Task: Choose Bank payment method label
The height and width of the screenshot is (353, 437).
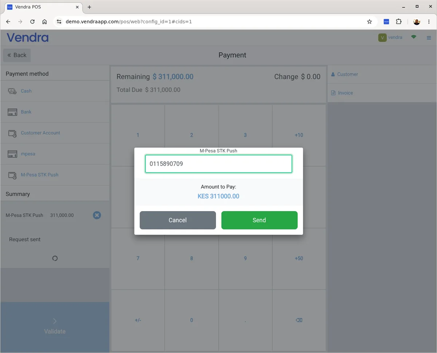Action: pyautogui.click(x=26, y=112)
